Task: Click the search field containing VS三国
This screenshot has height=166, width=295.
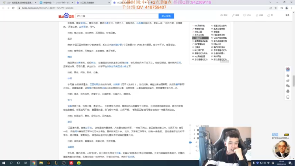Action: 117,16
